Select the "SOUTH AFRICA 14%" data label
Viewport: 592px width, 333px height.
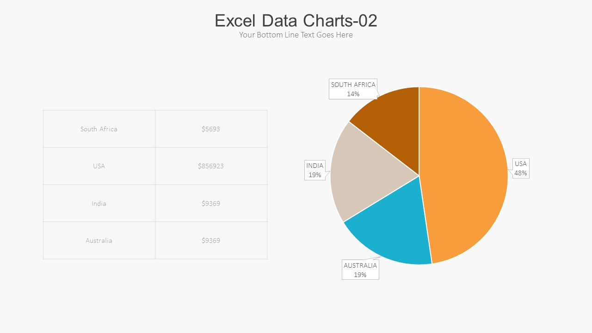[x=353, y=89]
